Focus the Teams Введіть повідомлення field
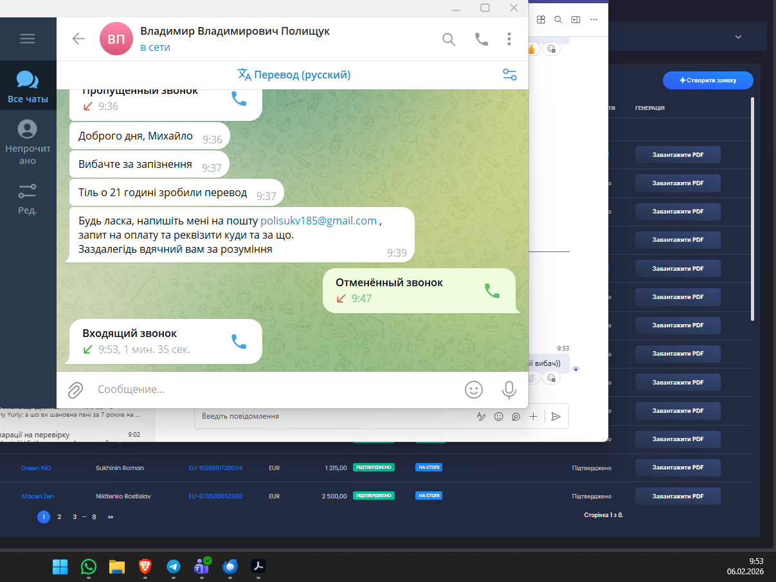Screen dimensions: 776x582 pyautogui.click(x=334, y=416)
